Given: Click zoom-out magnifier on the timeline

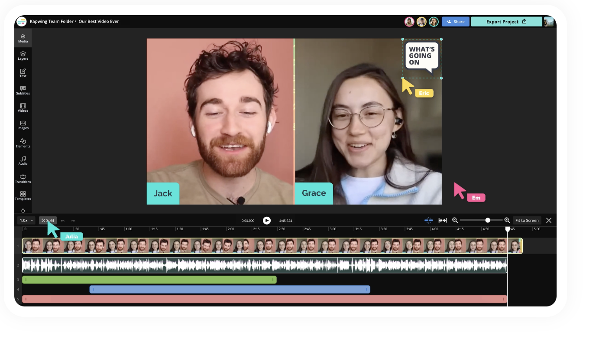Looking at the screenshot, I should click(x=454, y=220).
